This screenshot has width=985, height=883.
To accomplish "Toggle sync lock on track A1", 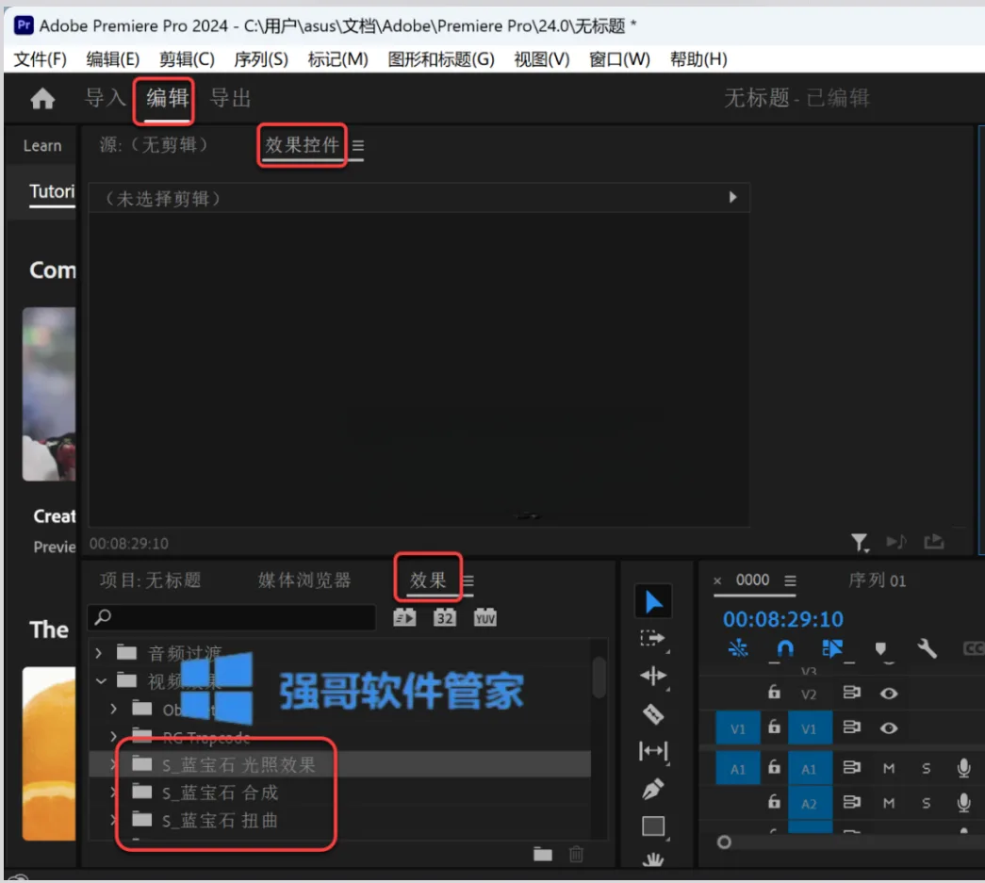I will click(852, 767).
